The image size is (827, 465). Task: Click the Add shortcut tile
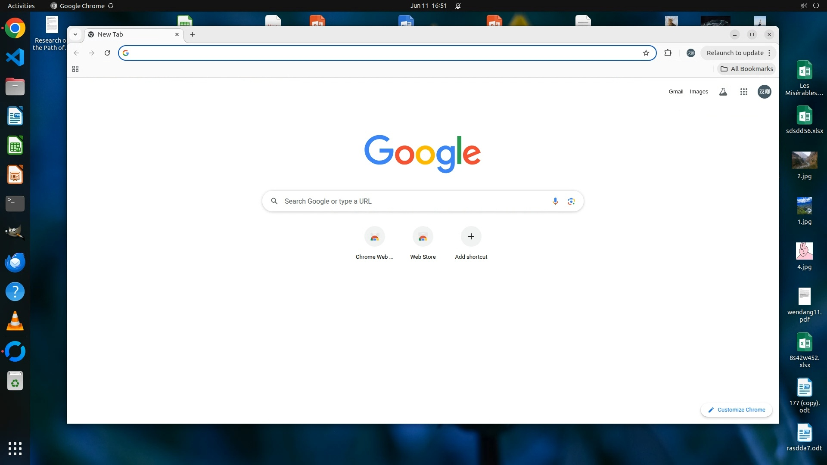tap(471, 237)
